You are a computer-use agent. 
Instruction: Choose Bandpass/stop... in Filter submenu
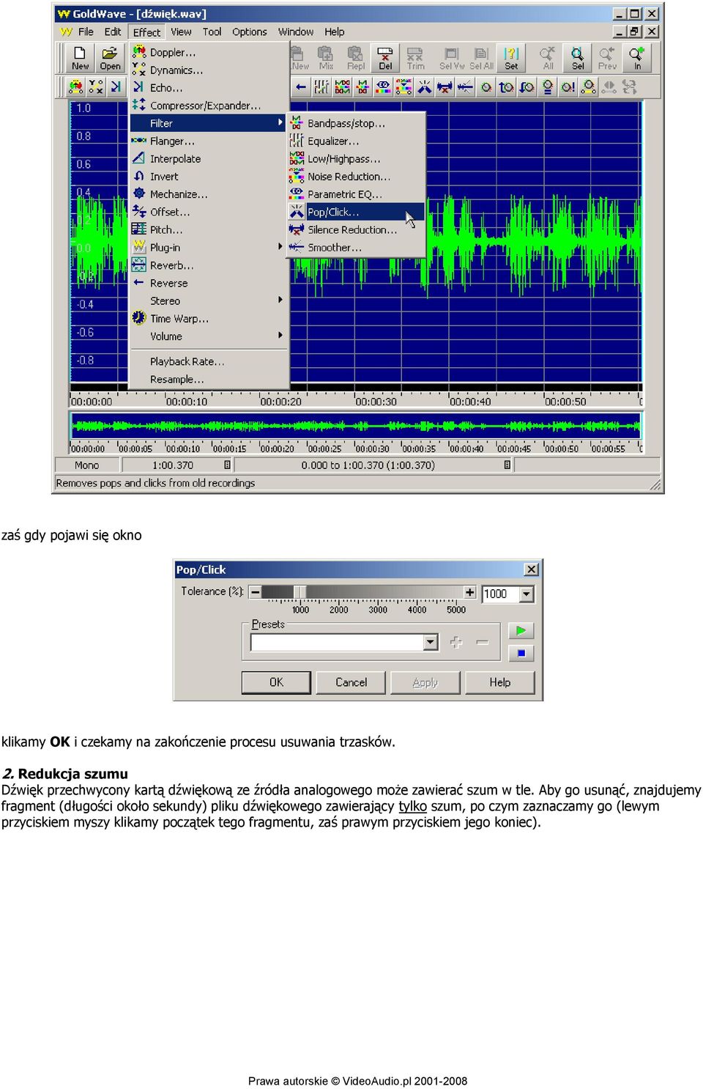[357, 123]
